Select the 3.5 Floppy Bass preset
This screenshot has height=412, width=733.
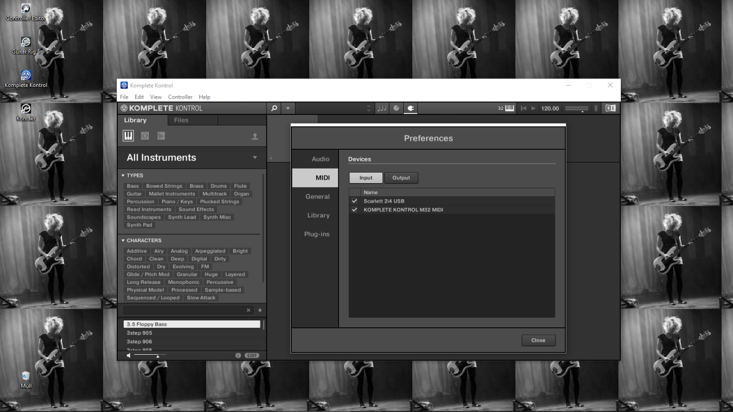coord(192,324)
